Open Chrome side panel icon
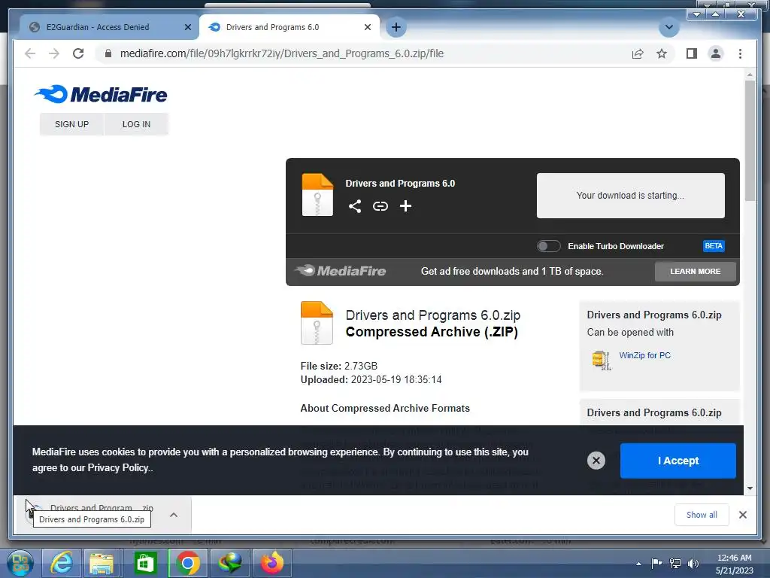770x578 pixels. click(x=692, y=53)
